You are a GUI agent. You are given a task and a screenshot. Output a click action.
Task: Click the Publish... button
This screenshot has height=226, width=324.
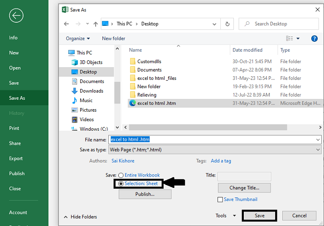(145, 194)
